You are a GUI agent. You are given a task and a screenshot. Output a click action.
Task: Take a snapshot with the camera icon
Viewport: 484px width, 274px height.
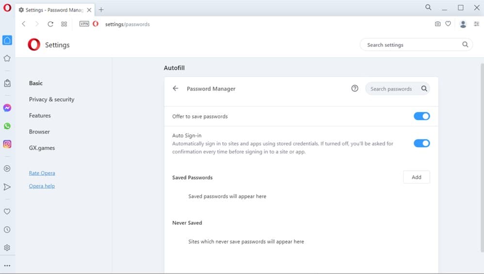tap(437, 24)
